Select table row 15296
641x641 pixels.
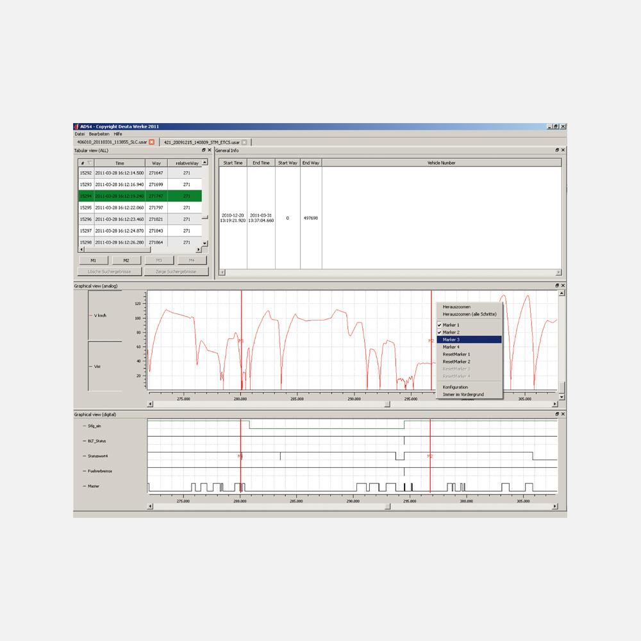[x=140, y=219]
